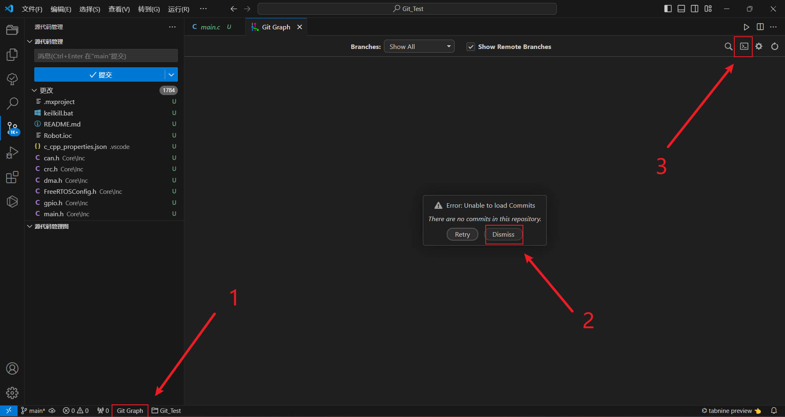Image resolution: width=785 pixels, height=417 pixels.
Task: Open the Extensions view icon
Action: pyautogui.click(x=12, y=177)
